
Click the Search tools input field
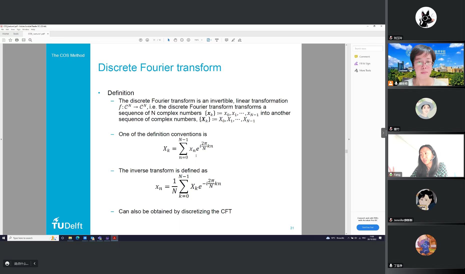[x=368, y=49]
